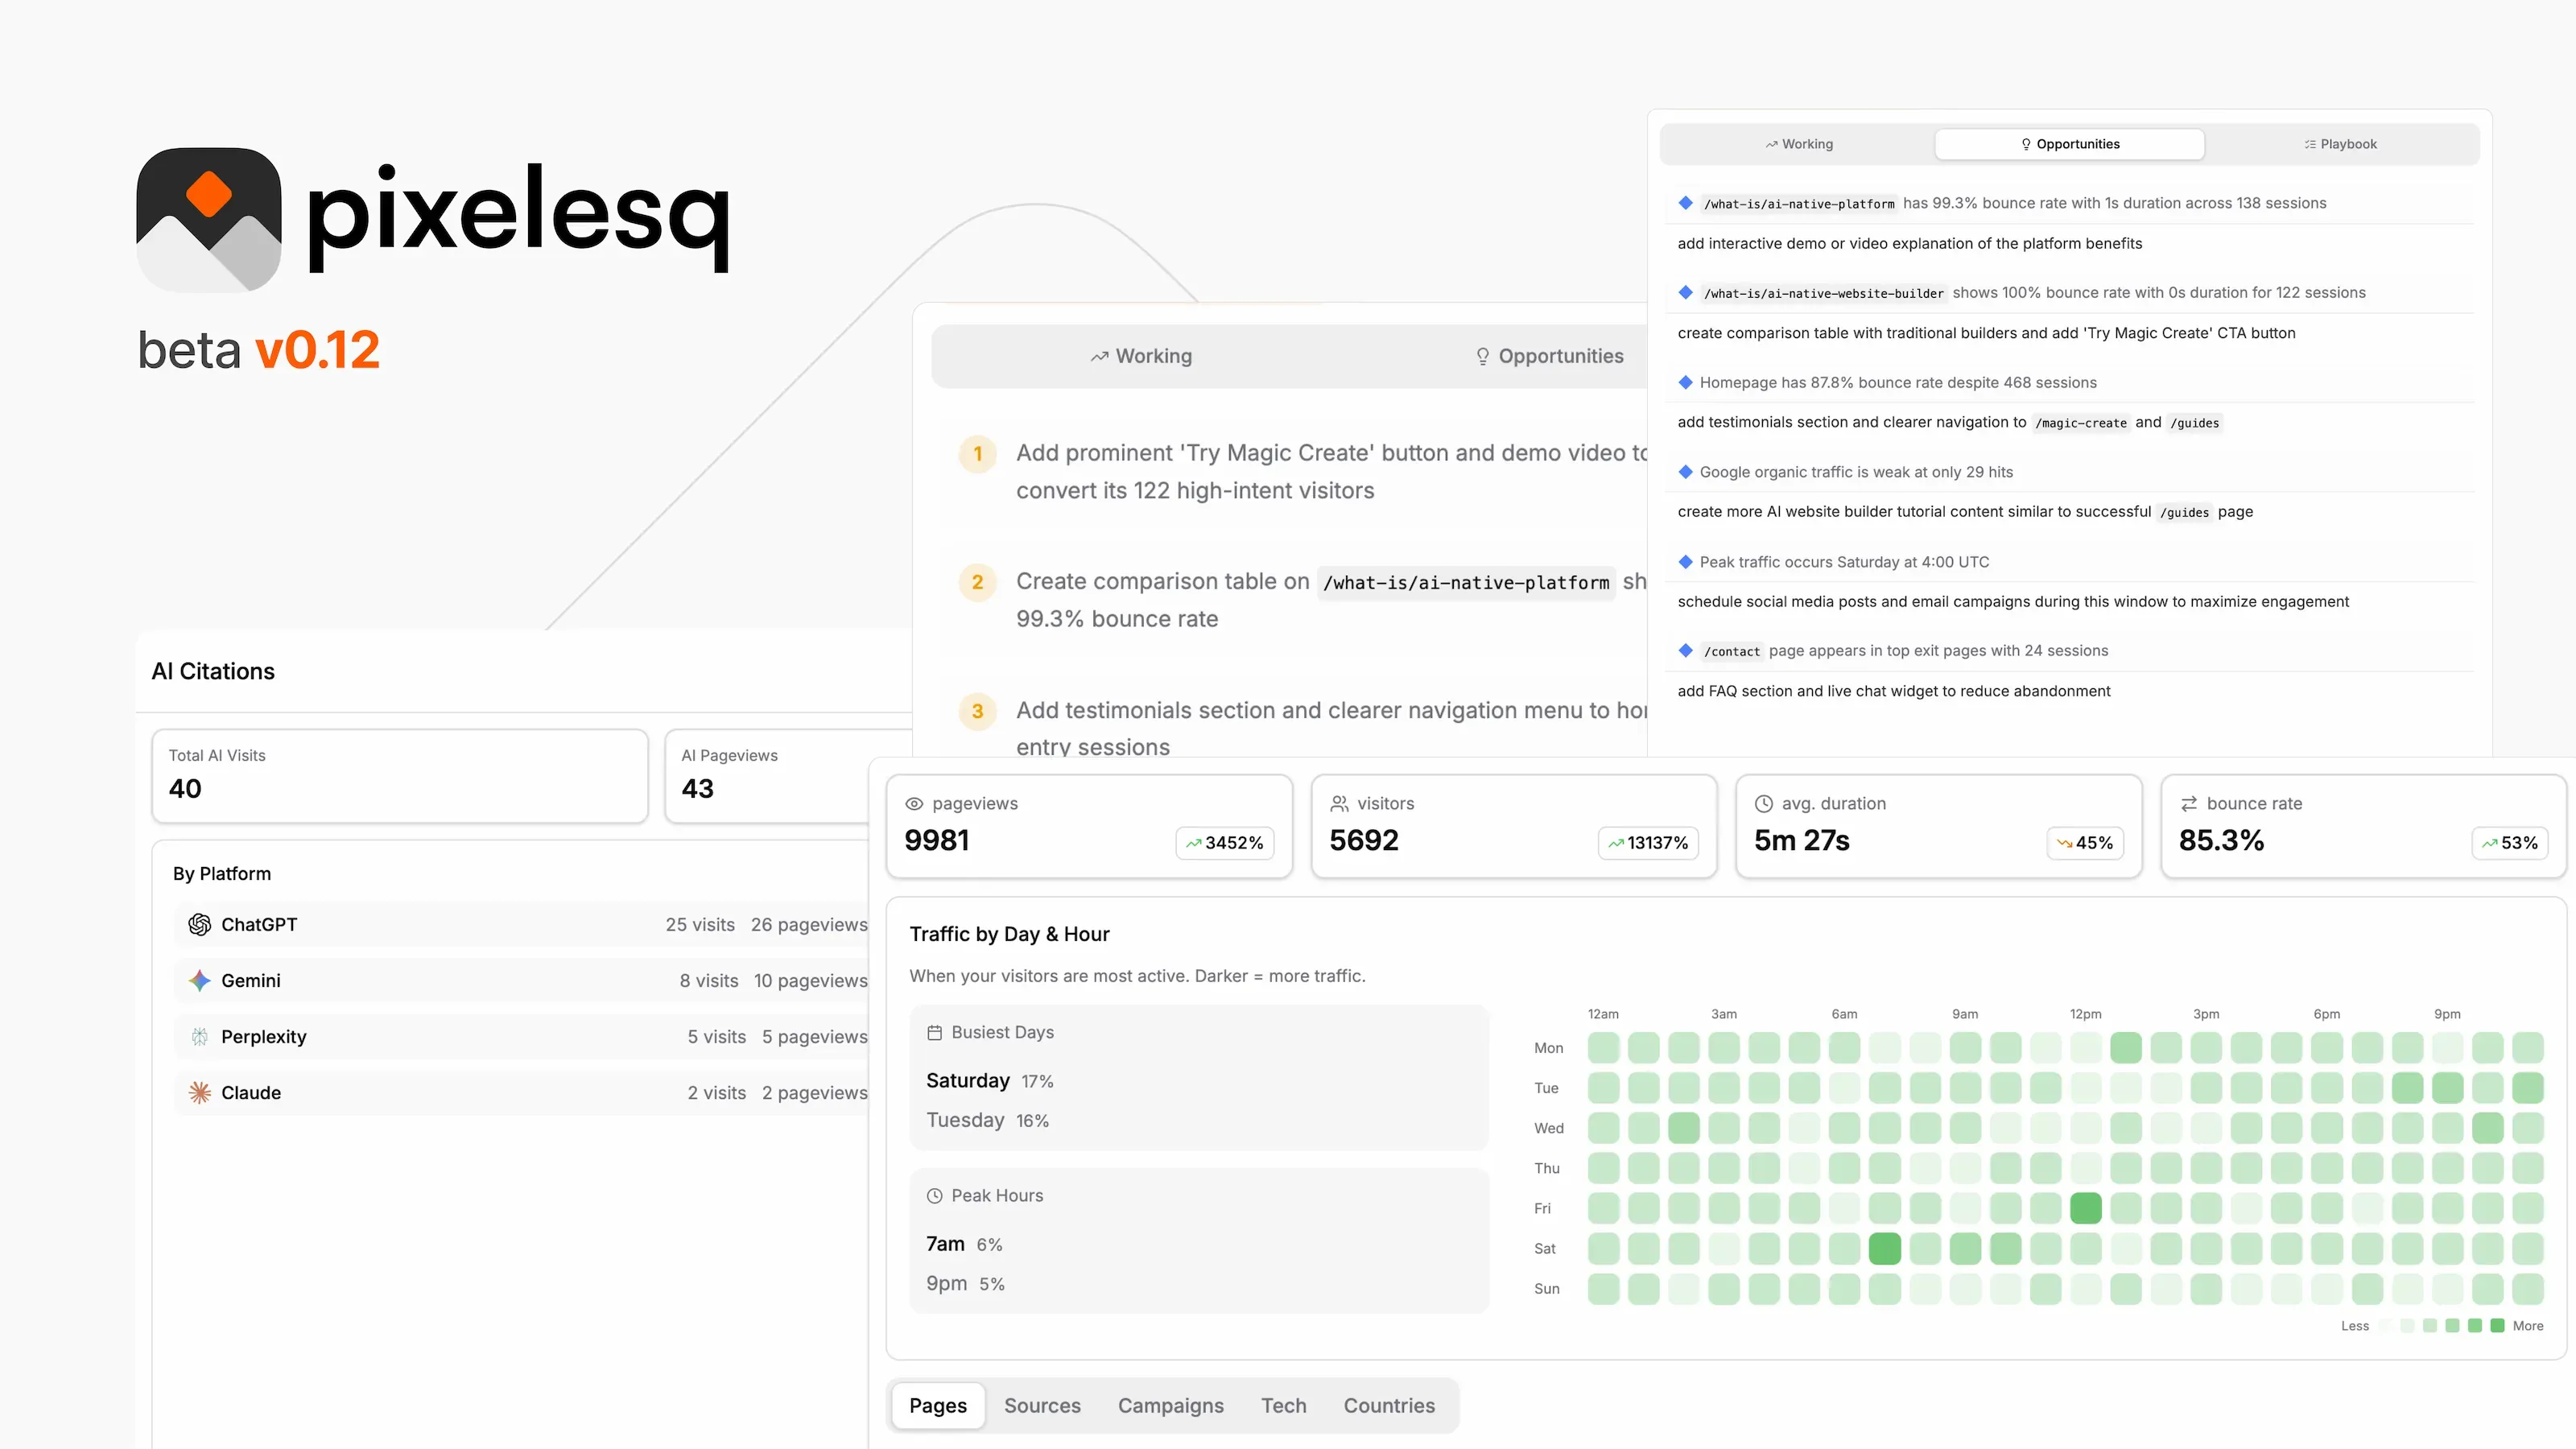
Task: Click the eye icon on the pageviews card
Action: tap(915, 803)
